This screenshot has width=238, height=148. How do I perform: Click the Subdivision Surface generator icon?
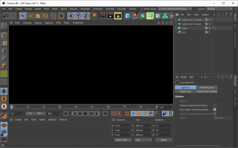143,16
